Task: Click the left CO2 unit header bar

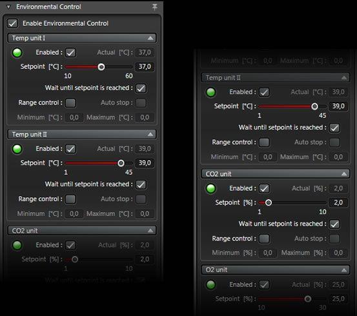Action: [x=82, y=231]
